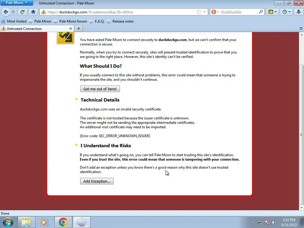This screenshot has width=304, height=228.
Task: Open Windows Media Player from taskbar
Action: pyautogui.click(x=45, y=222)
